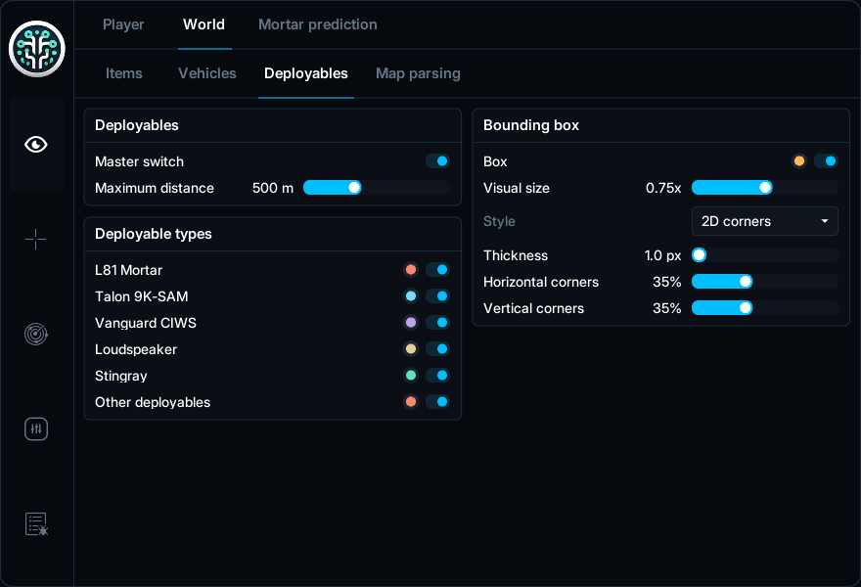861x587 pixels.
Task: Toggle the bounding Box switch
Action: [x=826, y=160]
